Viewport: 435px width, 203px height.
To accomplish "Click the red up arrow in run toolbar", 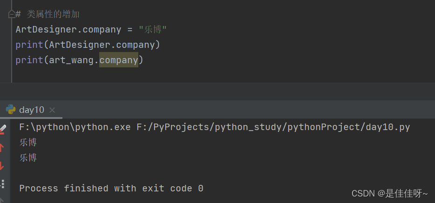I will click(1, 147).
